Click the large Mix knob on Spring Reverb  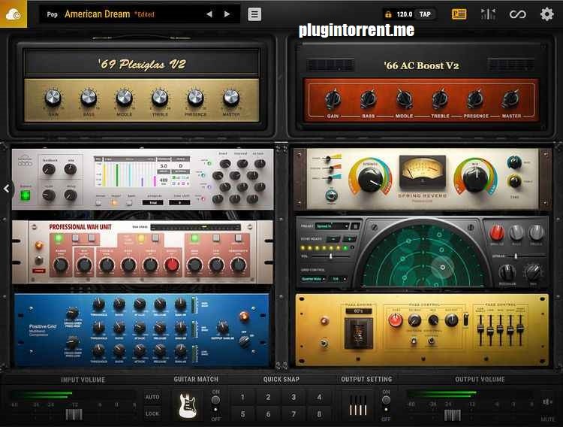[475, 179]
